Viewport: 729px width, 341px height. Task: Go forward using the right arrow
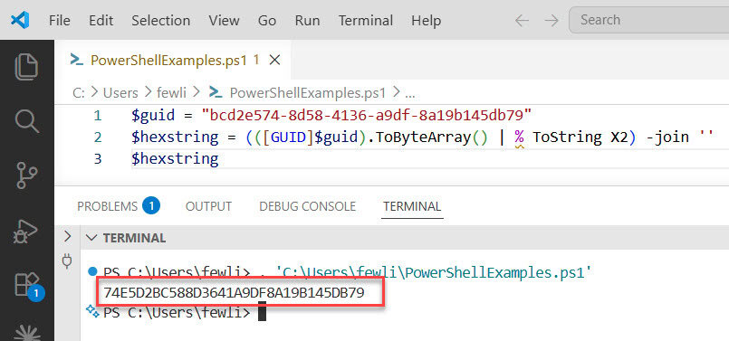pos(552,21)
